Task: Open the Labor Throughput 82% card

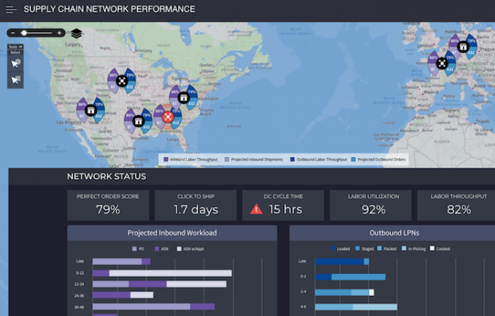Action: pos(456,205)
